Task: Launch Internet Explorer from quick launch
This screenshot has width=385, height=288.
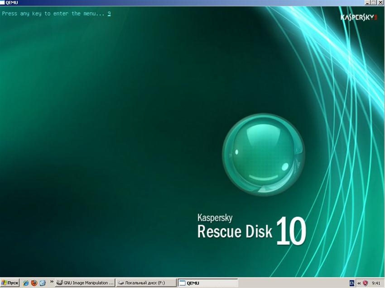Action: point(26,283)
